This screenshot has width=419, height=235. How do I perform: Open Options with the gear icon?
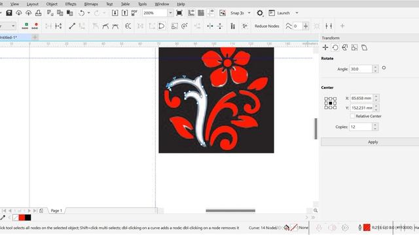pyautogui.click(x=260, y=13)
